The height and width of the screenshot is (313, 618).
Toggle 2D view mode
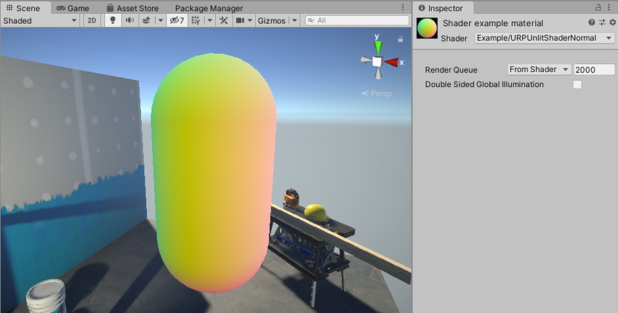[92, 20]
